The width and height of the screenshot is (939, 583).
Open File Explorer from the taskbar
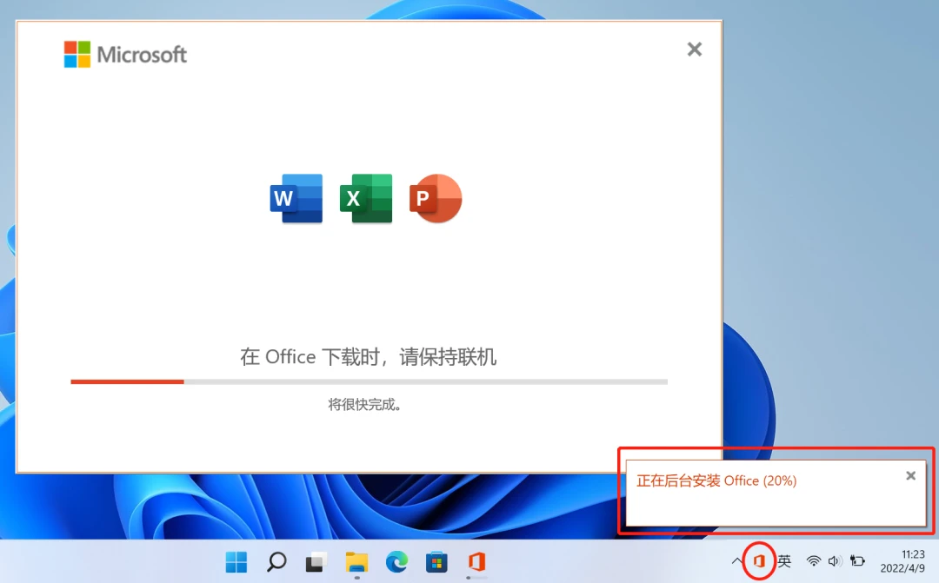(x=356, y=562)
